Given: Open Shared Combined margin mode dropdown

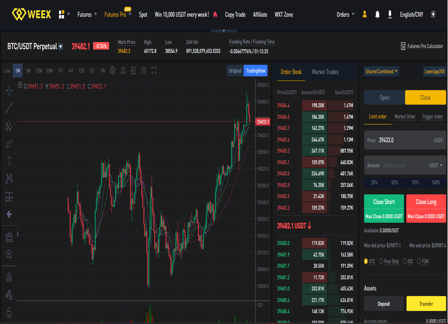Looking at the screenshot, I should click(x=382, y=72).
